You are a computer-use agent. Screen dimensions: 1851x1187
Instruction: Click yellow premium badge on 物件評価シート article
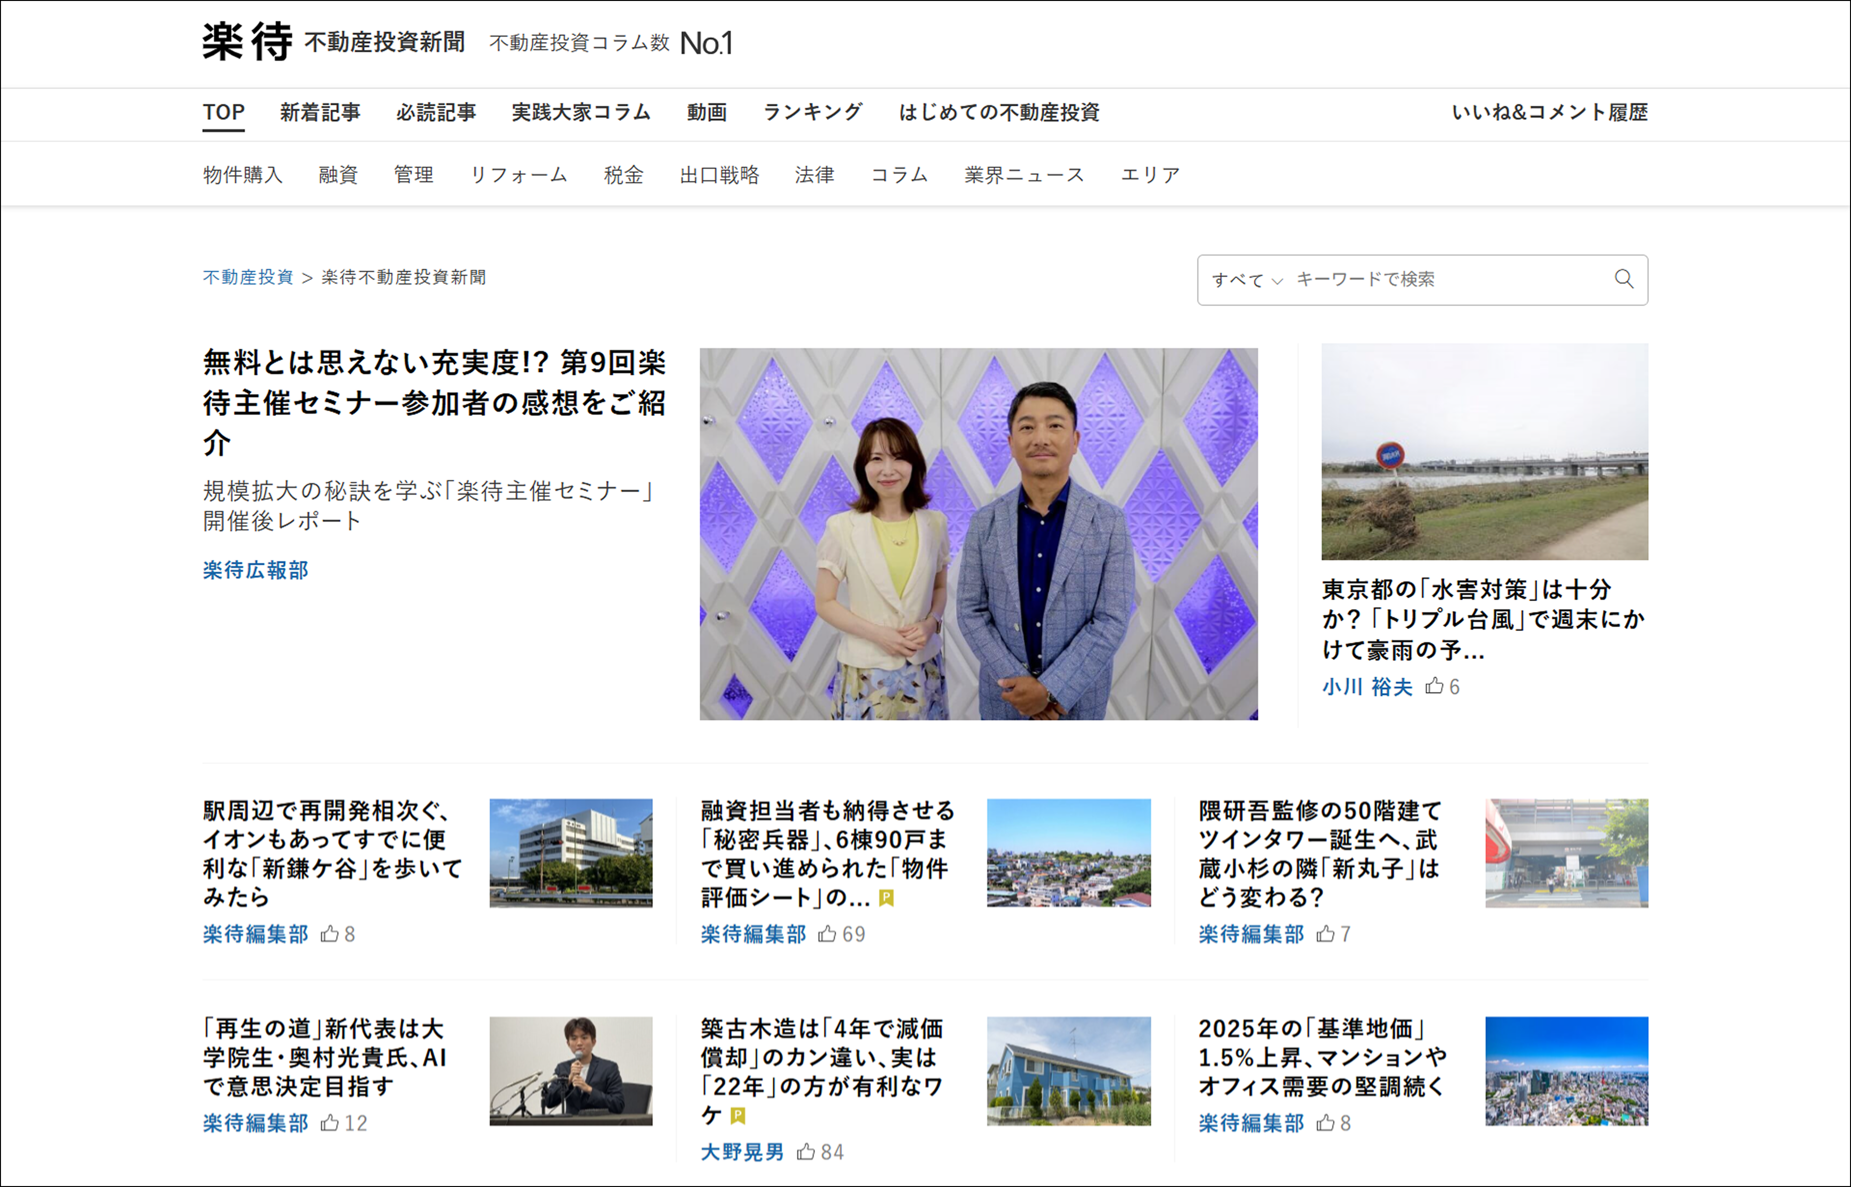886,898
